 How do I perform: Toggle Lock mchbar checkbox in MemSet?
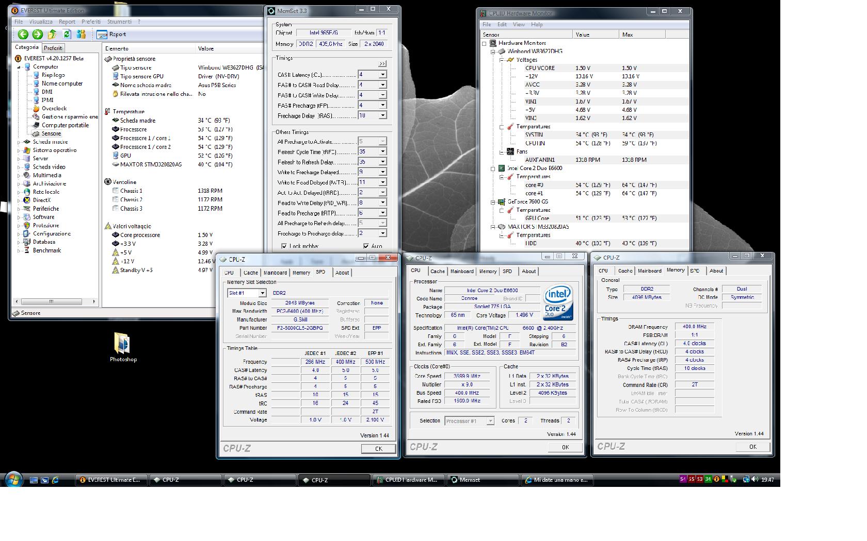pos(284,246)
